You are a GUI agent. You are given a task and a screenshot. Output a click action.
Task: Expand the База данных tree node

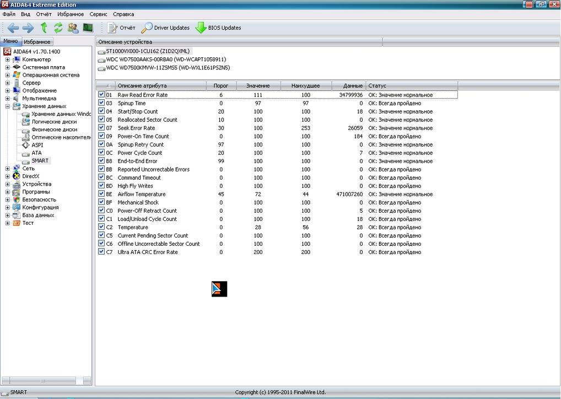click(x=8, y=215)
